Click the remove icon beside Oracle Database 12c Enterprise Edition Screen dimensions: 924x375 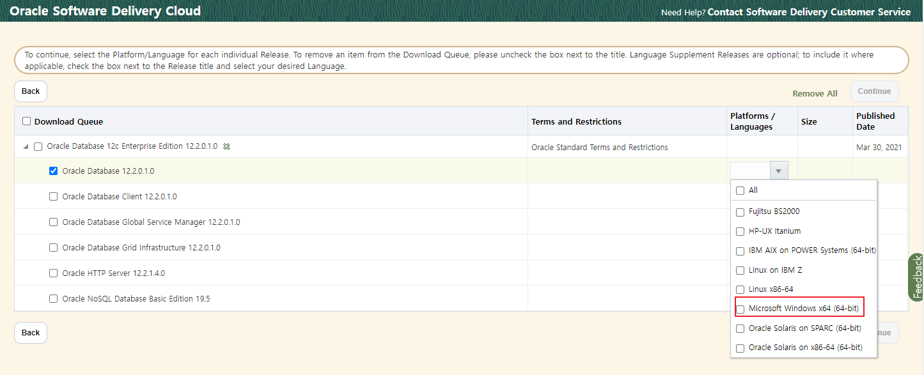[226, 147]
